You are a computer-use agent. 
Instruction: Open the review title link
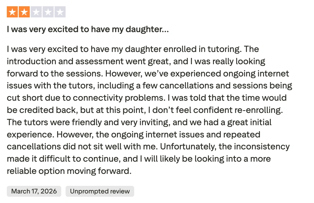coord(87,29)
